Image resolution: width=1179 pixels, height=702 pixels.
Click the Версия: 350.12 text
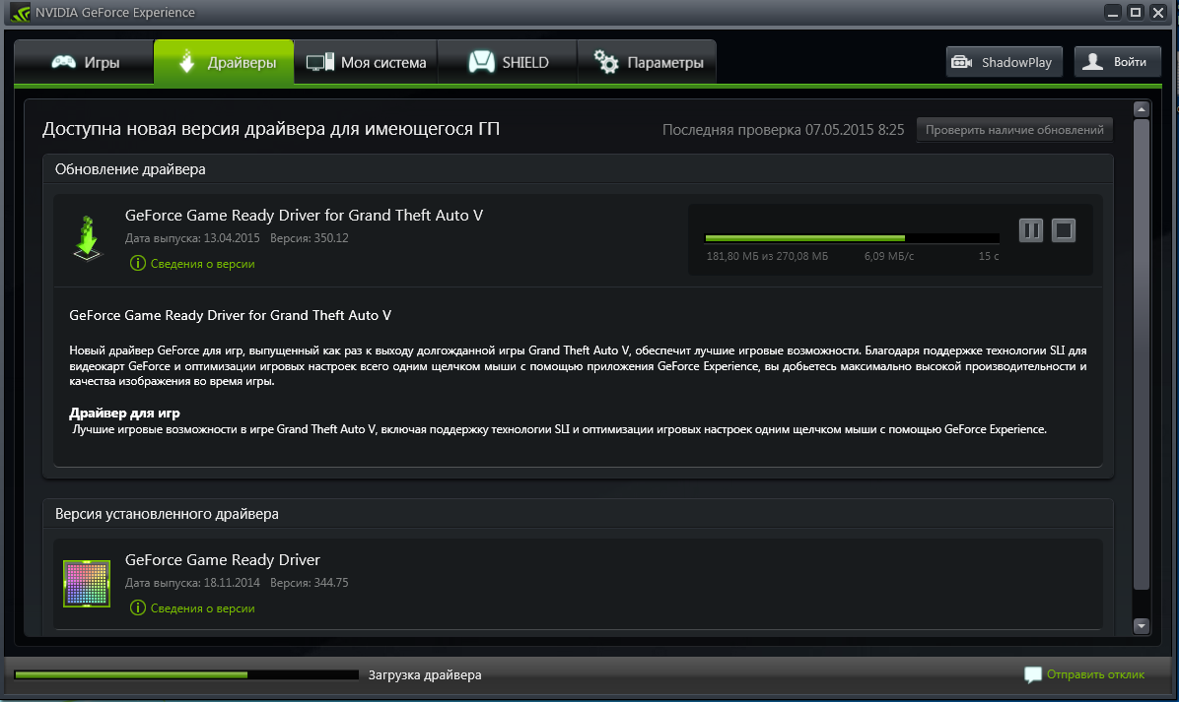[x=309, y=238]
